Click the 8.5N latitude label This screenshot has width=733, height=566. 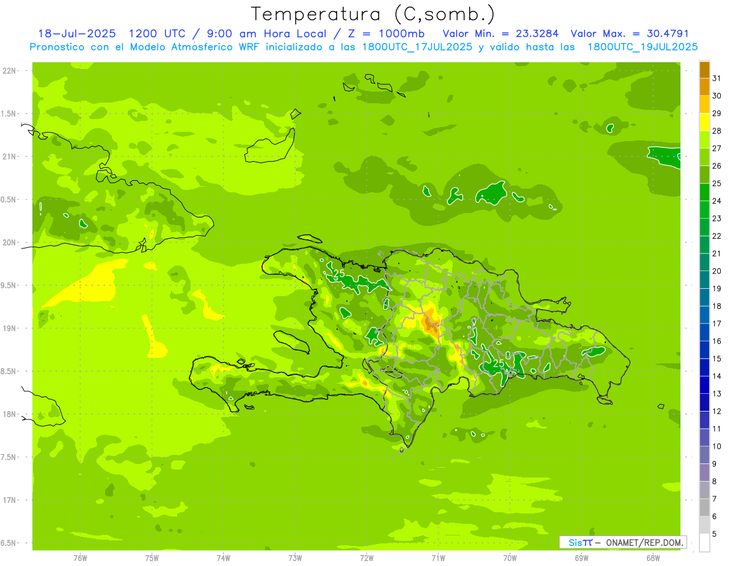point(9,372)
